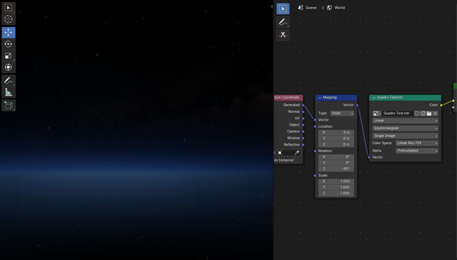Click the object eyedropper in Texture Coordinate
This screenshot has height=260, width=457.
tap(297, 153)
